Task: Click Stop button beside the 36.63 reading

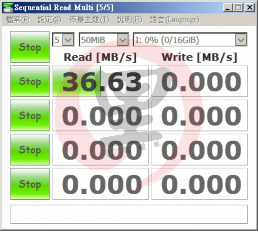Action: point(30,81)
